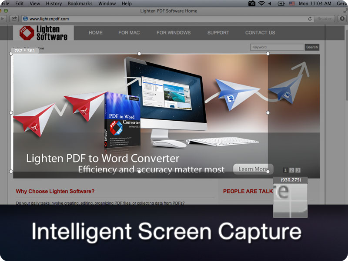
Task: Open the downloads button in toolbar
Action: 342,19
